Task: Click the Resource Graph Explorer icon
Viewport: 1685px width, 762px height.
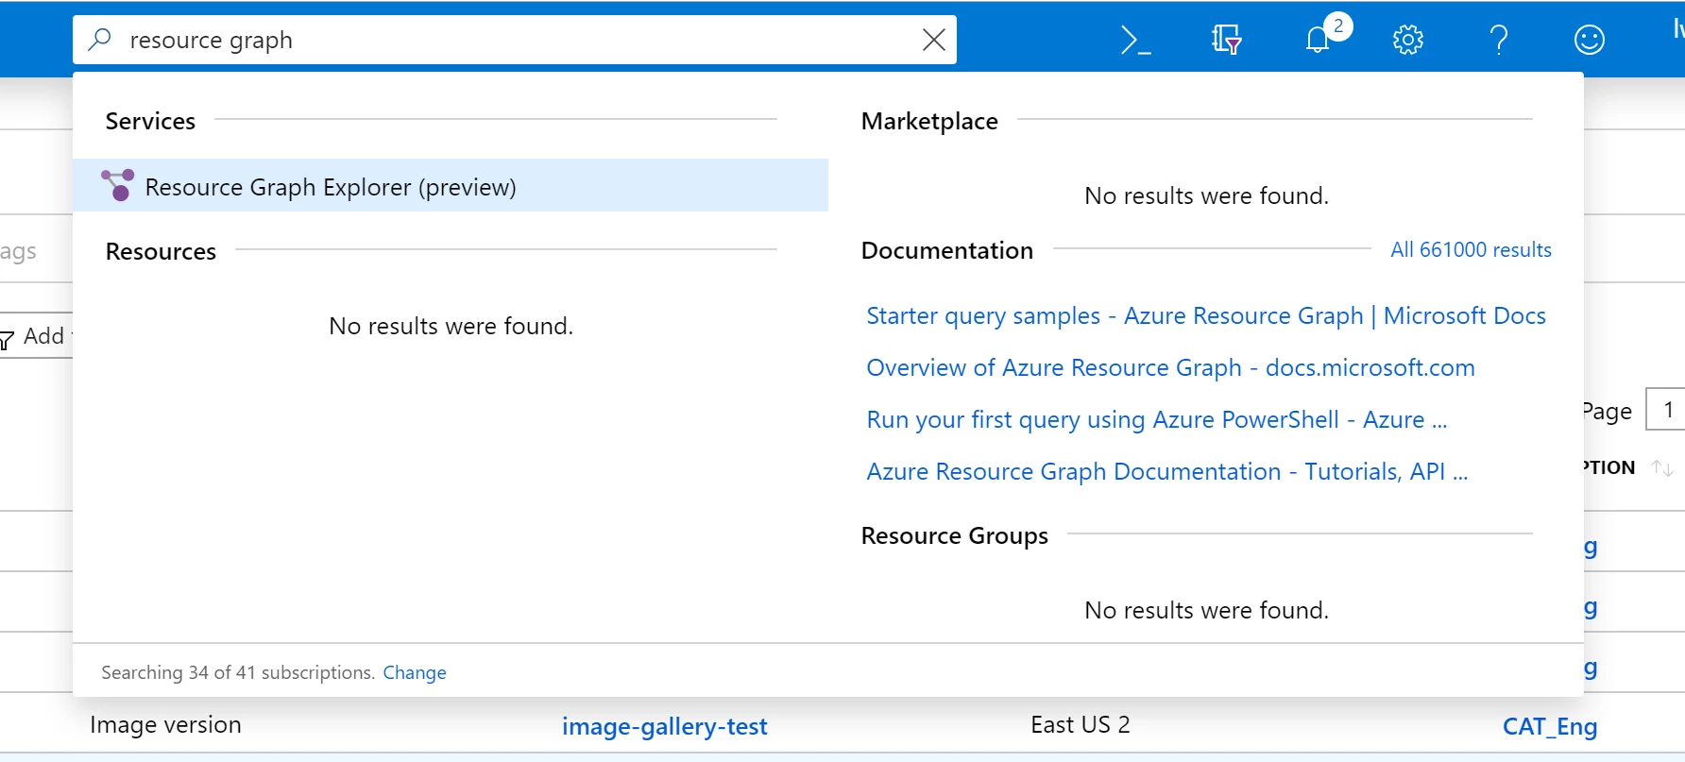Action: 118,185
